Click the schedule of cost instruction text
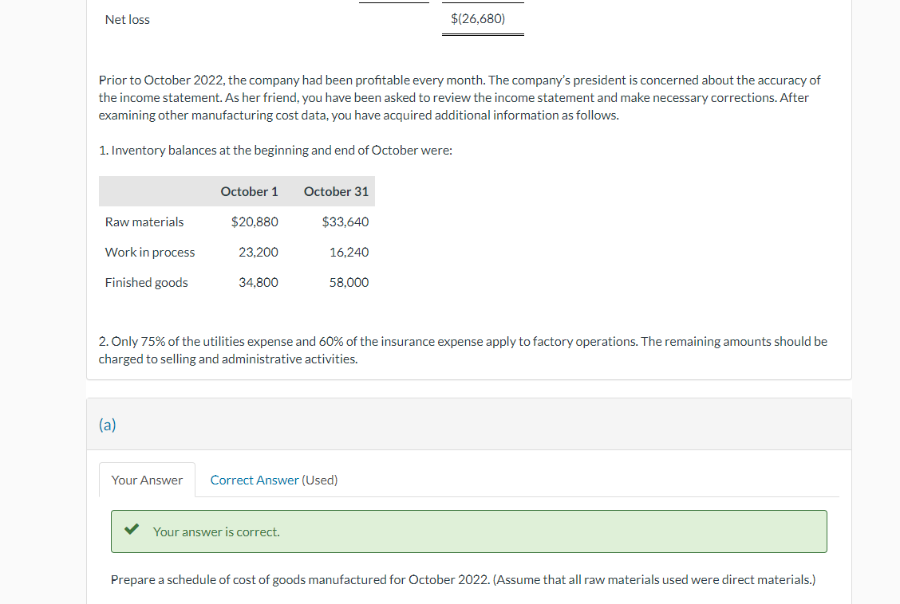This screenshot has height=604, width=900. (463, 579)
